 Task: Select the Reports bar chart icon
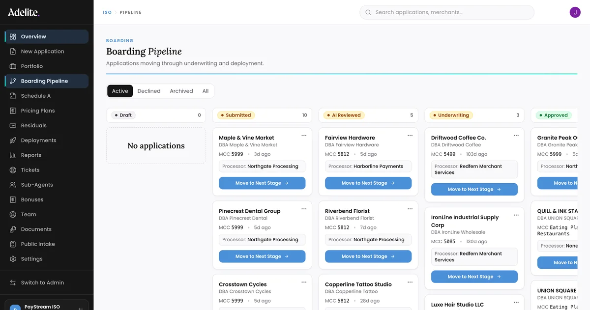[x=13, y=155]
